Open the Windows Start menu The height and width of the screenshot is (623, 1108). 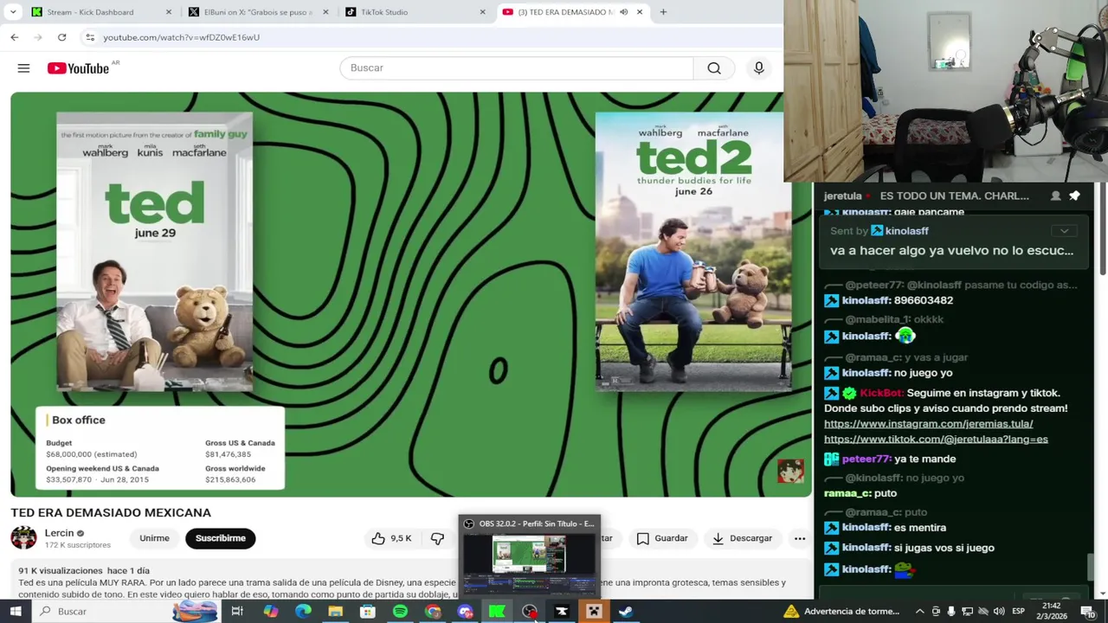[15, 612]
